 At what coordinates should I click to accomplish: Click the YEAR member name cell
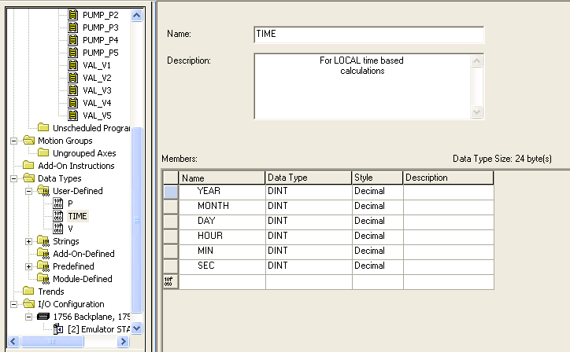pyautogui.click(x=222, y=192)
